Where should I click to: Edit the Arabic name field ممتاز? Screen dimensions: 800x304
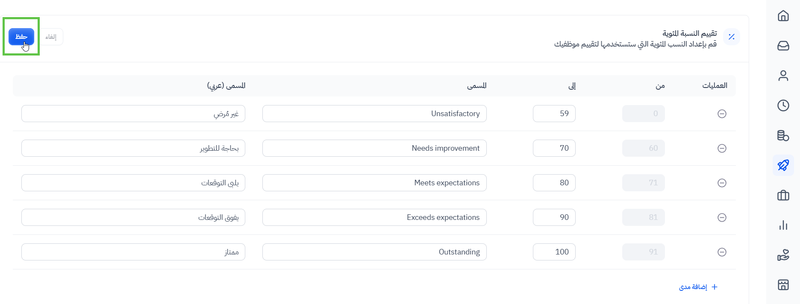click(133, 252)
